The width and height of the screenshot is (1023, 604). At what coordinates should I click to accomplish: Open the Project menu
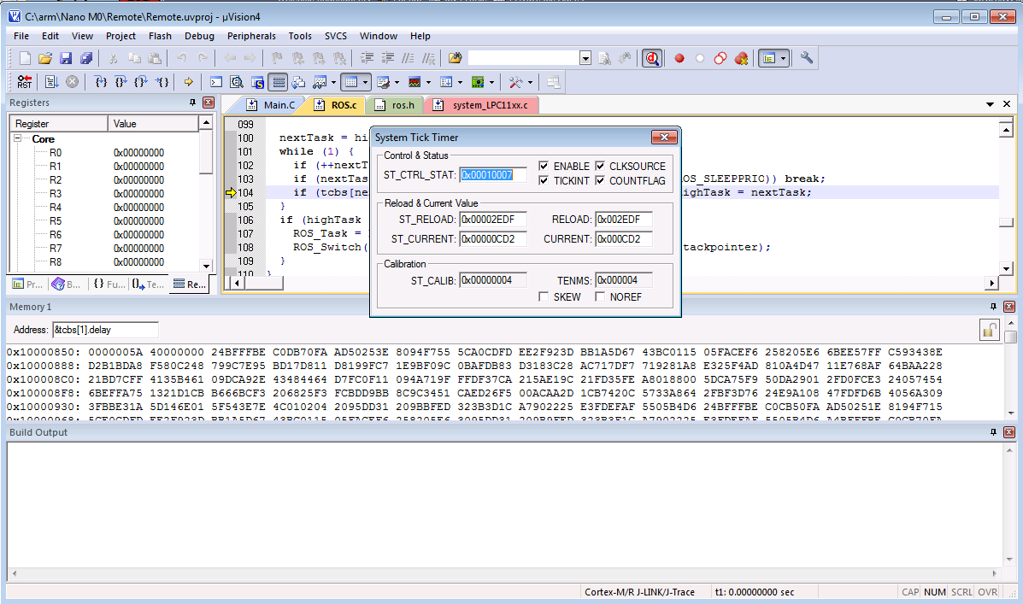point(121,36)
